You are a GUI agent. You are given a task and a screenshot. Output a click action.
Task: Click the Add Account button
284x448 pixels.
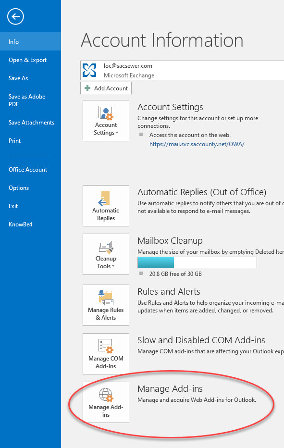pyautogui.click(x=106, y=88)
